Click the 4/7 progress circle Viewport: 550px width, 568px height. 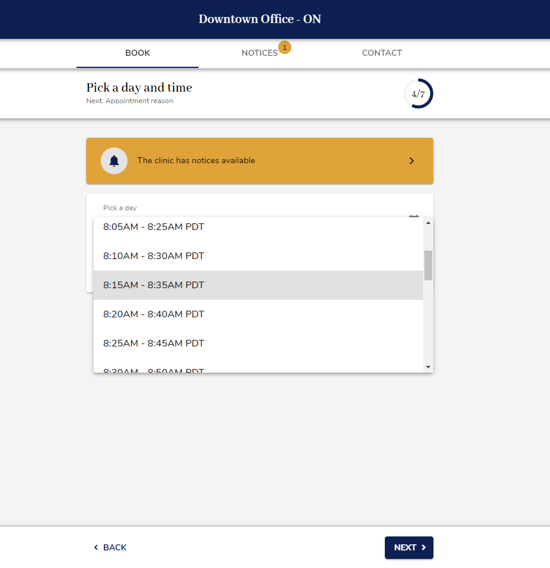[x=418, y=93]
